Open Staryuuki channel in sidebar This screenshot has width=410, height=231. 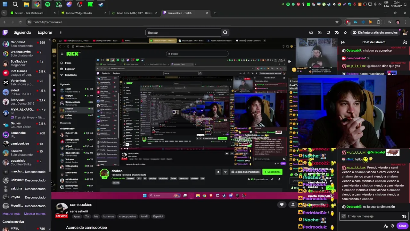point(25,102)
